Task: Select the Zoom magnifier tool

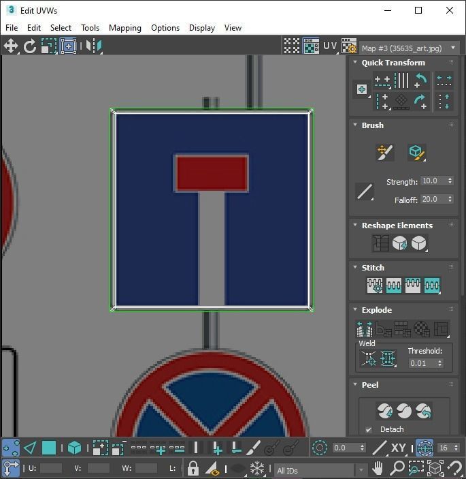Action: coord(397,468)
